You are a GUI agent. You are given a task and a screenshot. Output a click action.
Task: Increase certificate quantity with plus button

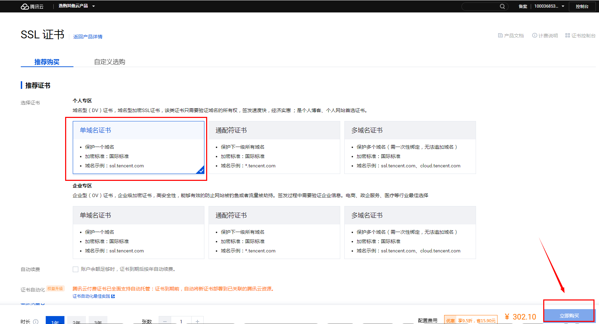point(197,321)
